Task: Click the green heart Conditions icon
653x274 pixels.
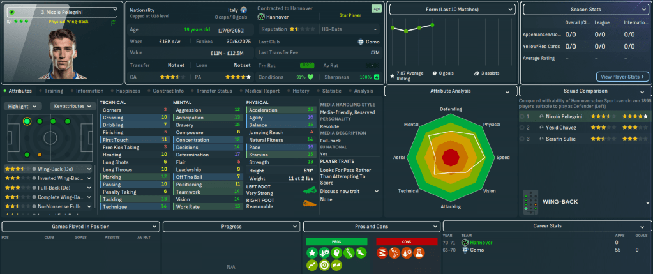Action: click(x=311, y=77)
